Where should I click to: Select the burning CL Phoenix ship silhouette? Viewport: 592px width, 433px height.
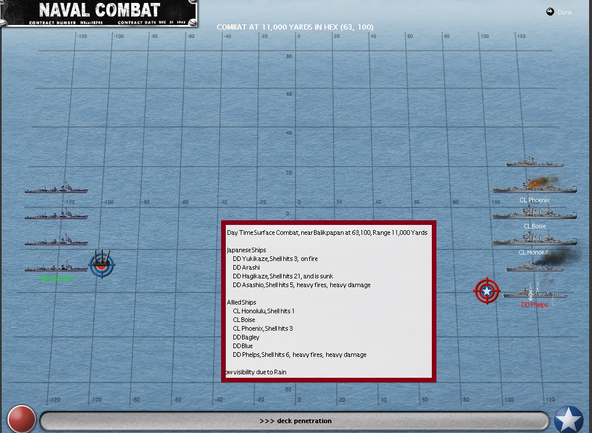535,186
